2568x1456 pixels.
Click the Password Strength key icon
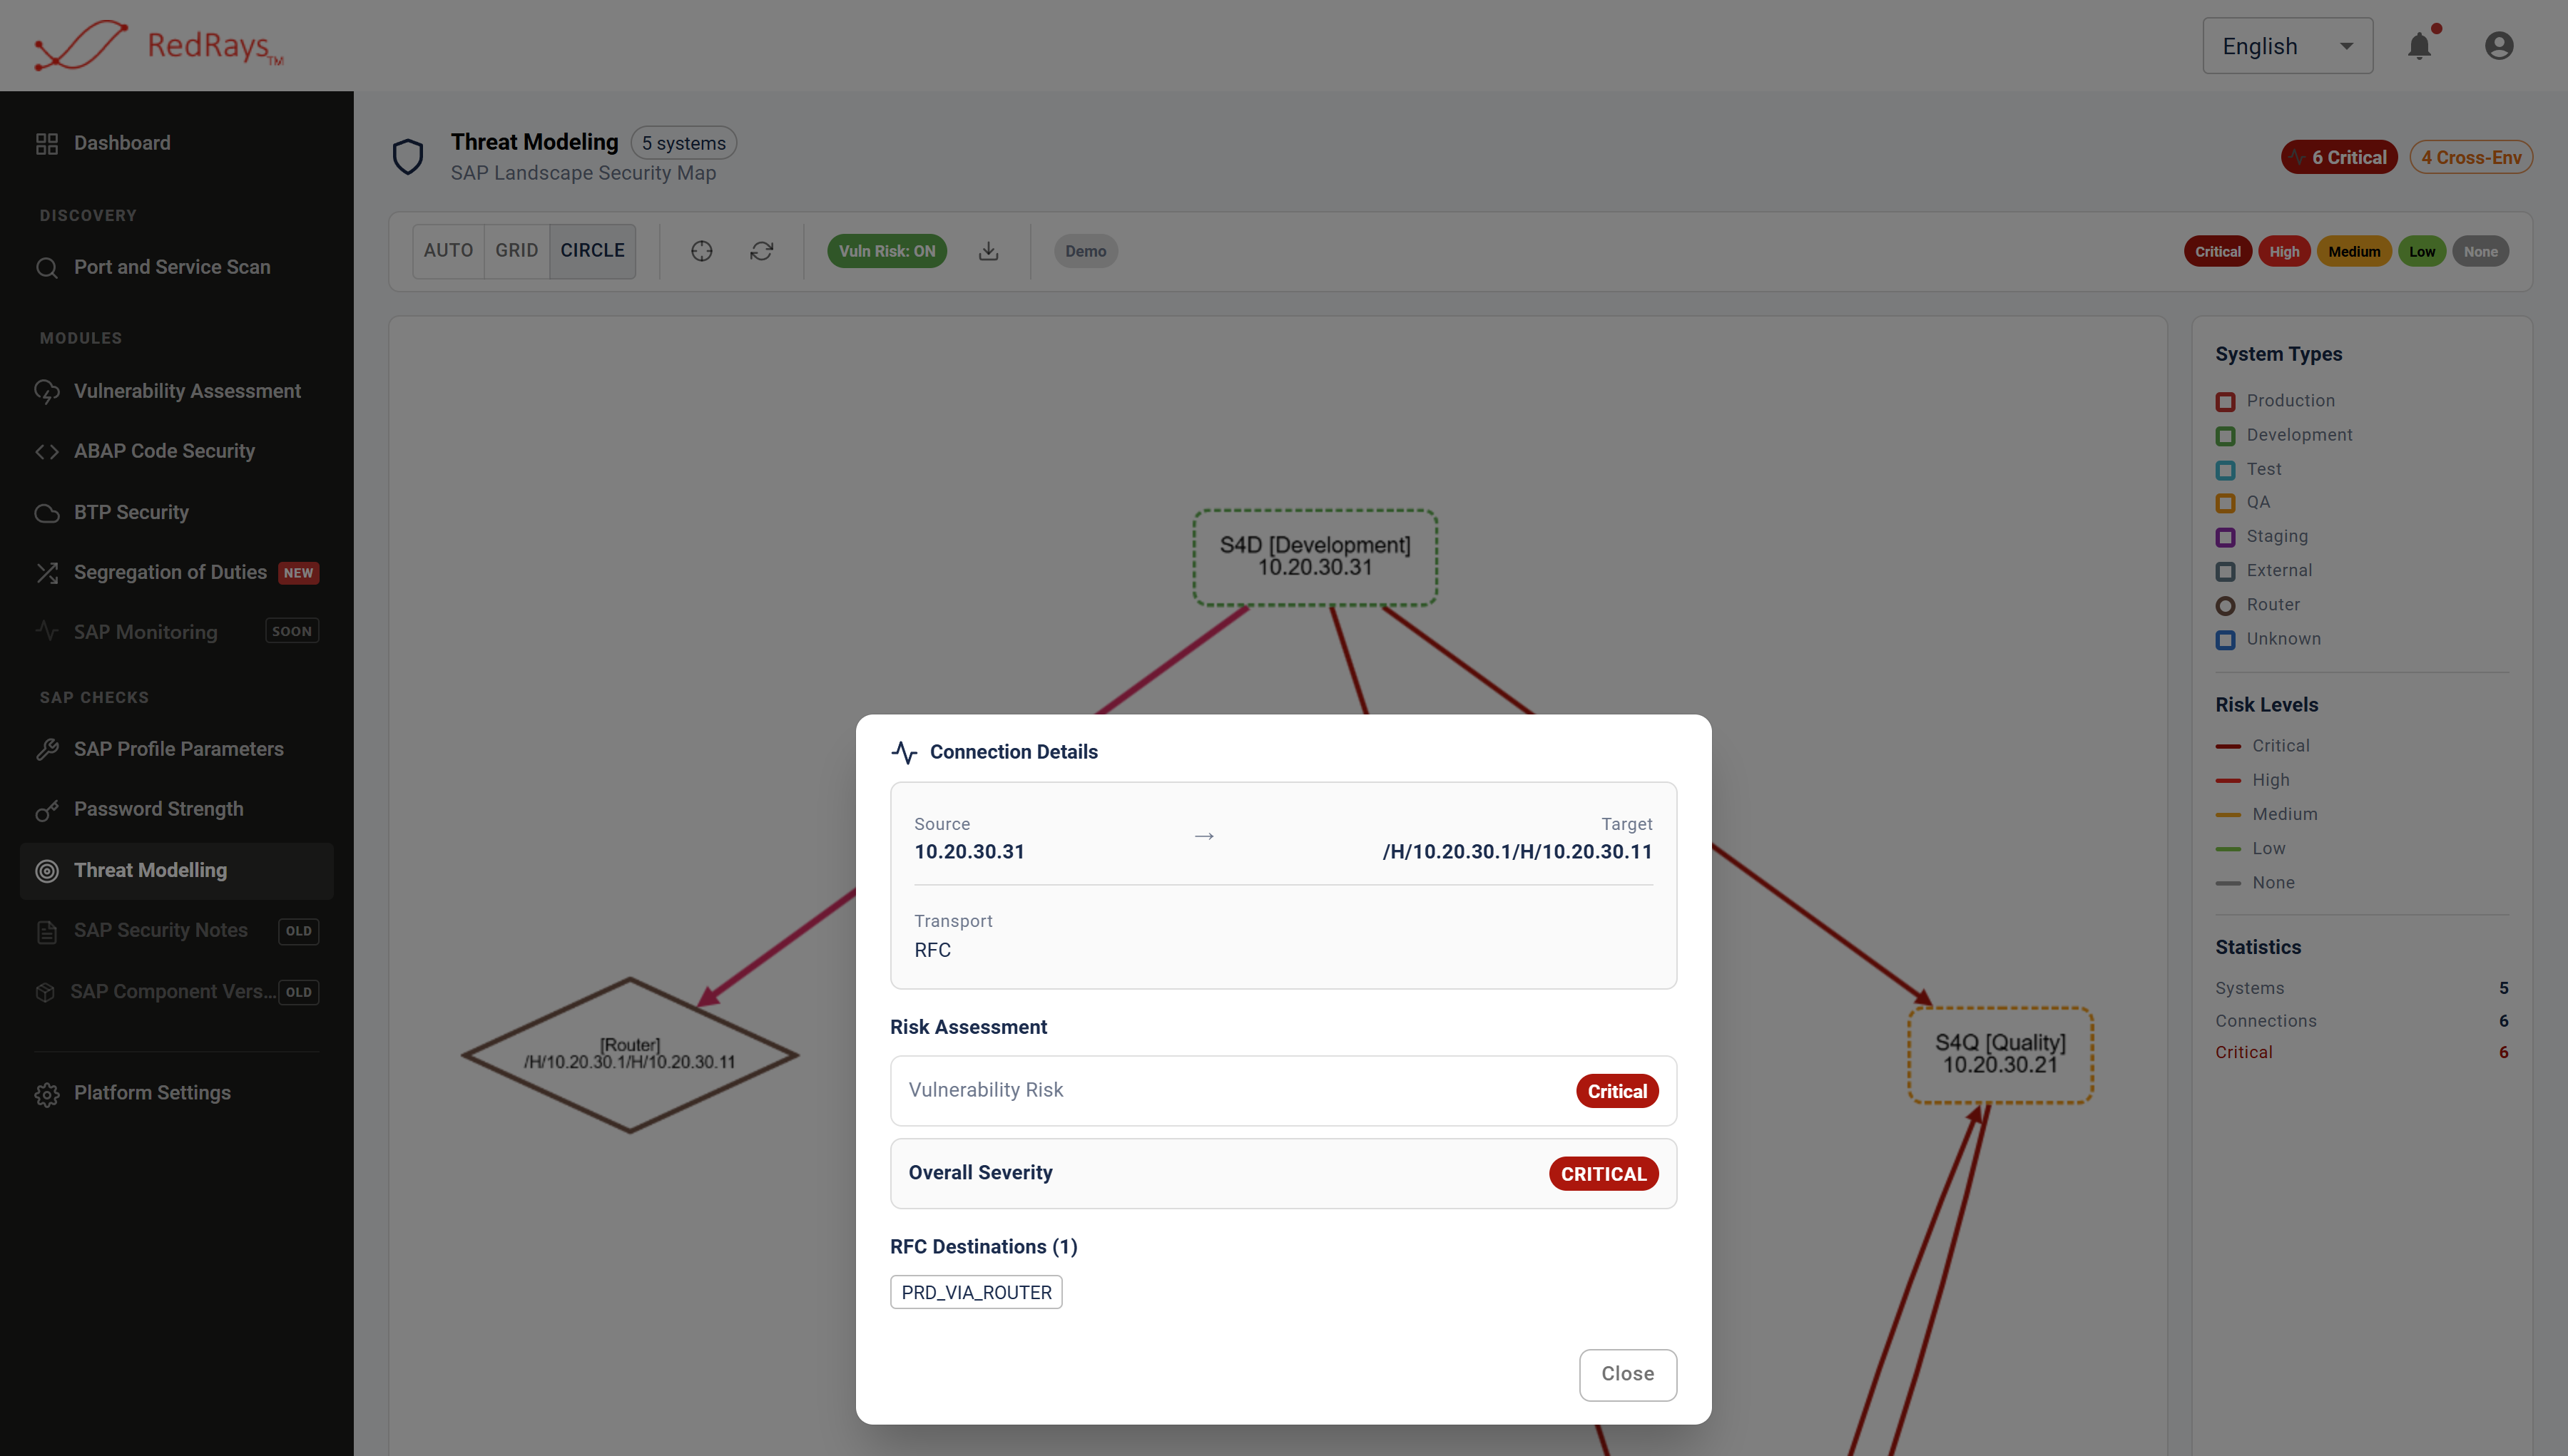point(47,810)
